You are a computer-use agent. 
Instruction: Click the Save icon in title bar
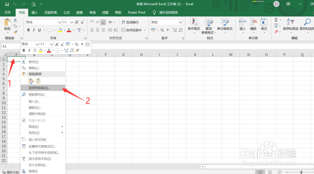tap(7, 4)
